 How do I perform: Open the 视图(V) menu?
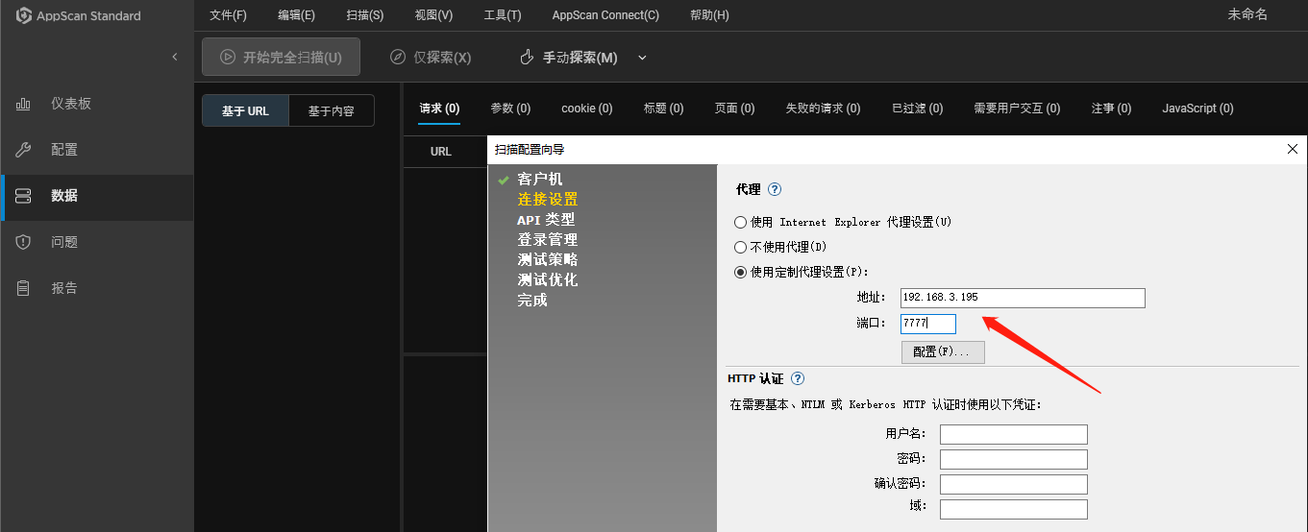pos(433,15)
